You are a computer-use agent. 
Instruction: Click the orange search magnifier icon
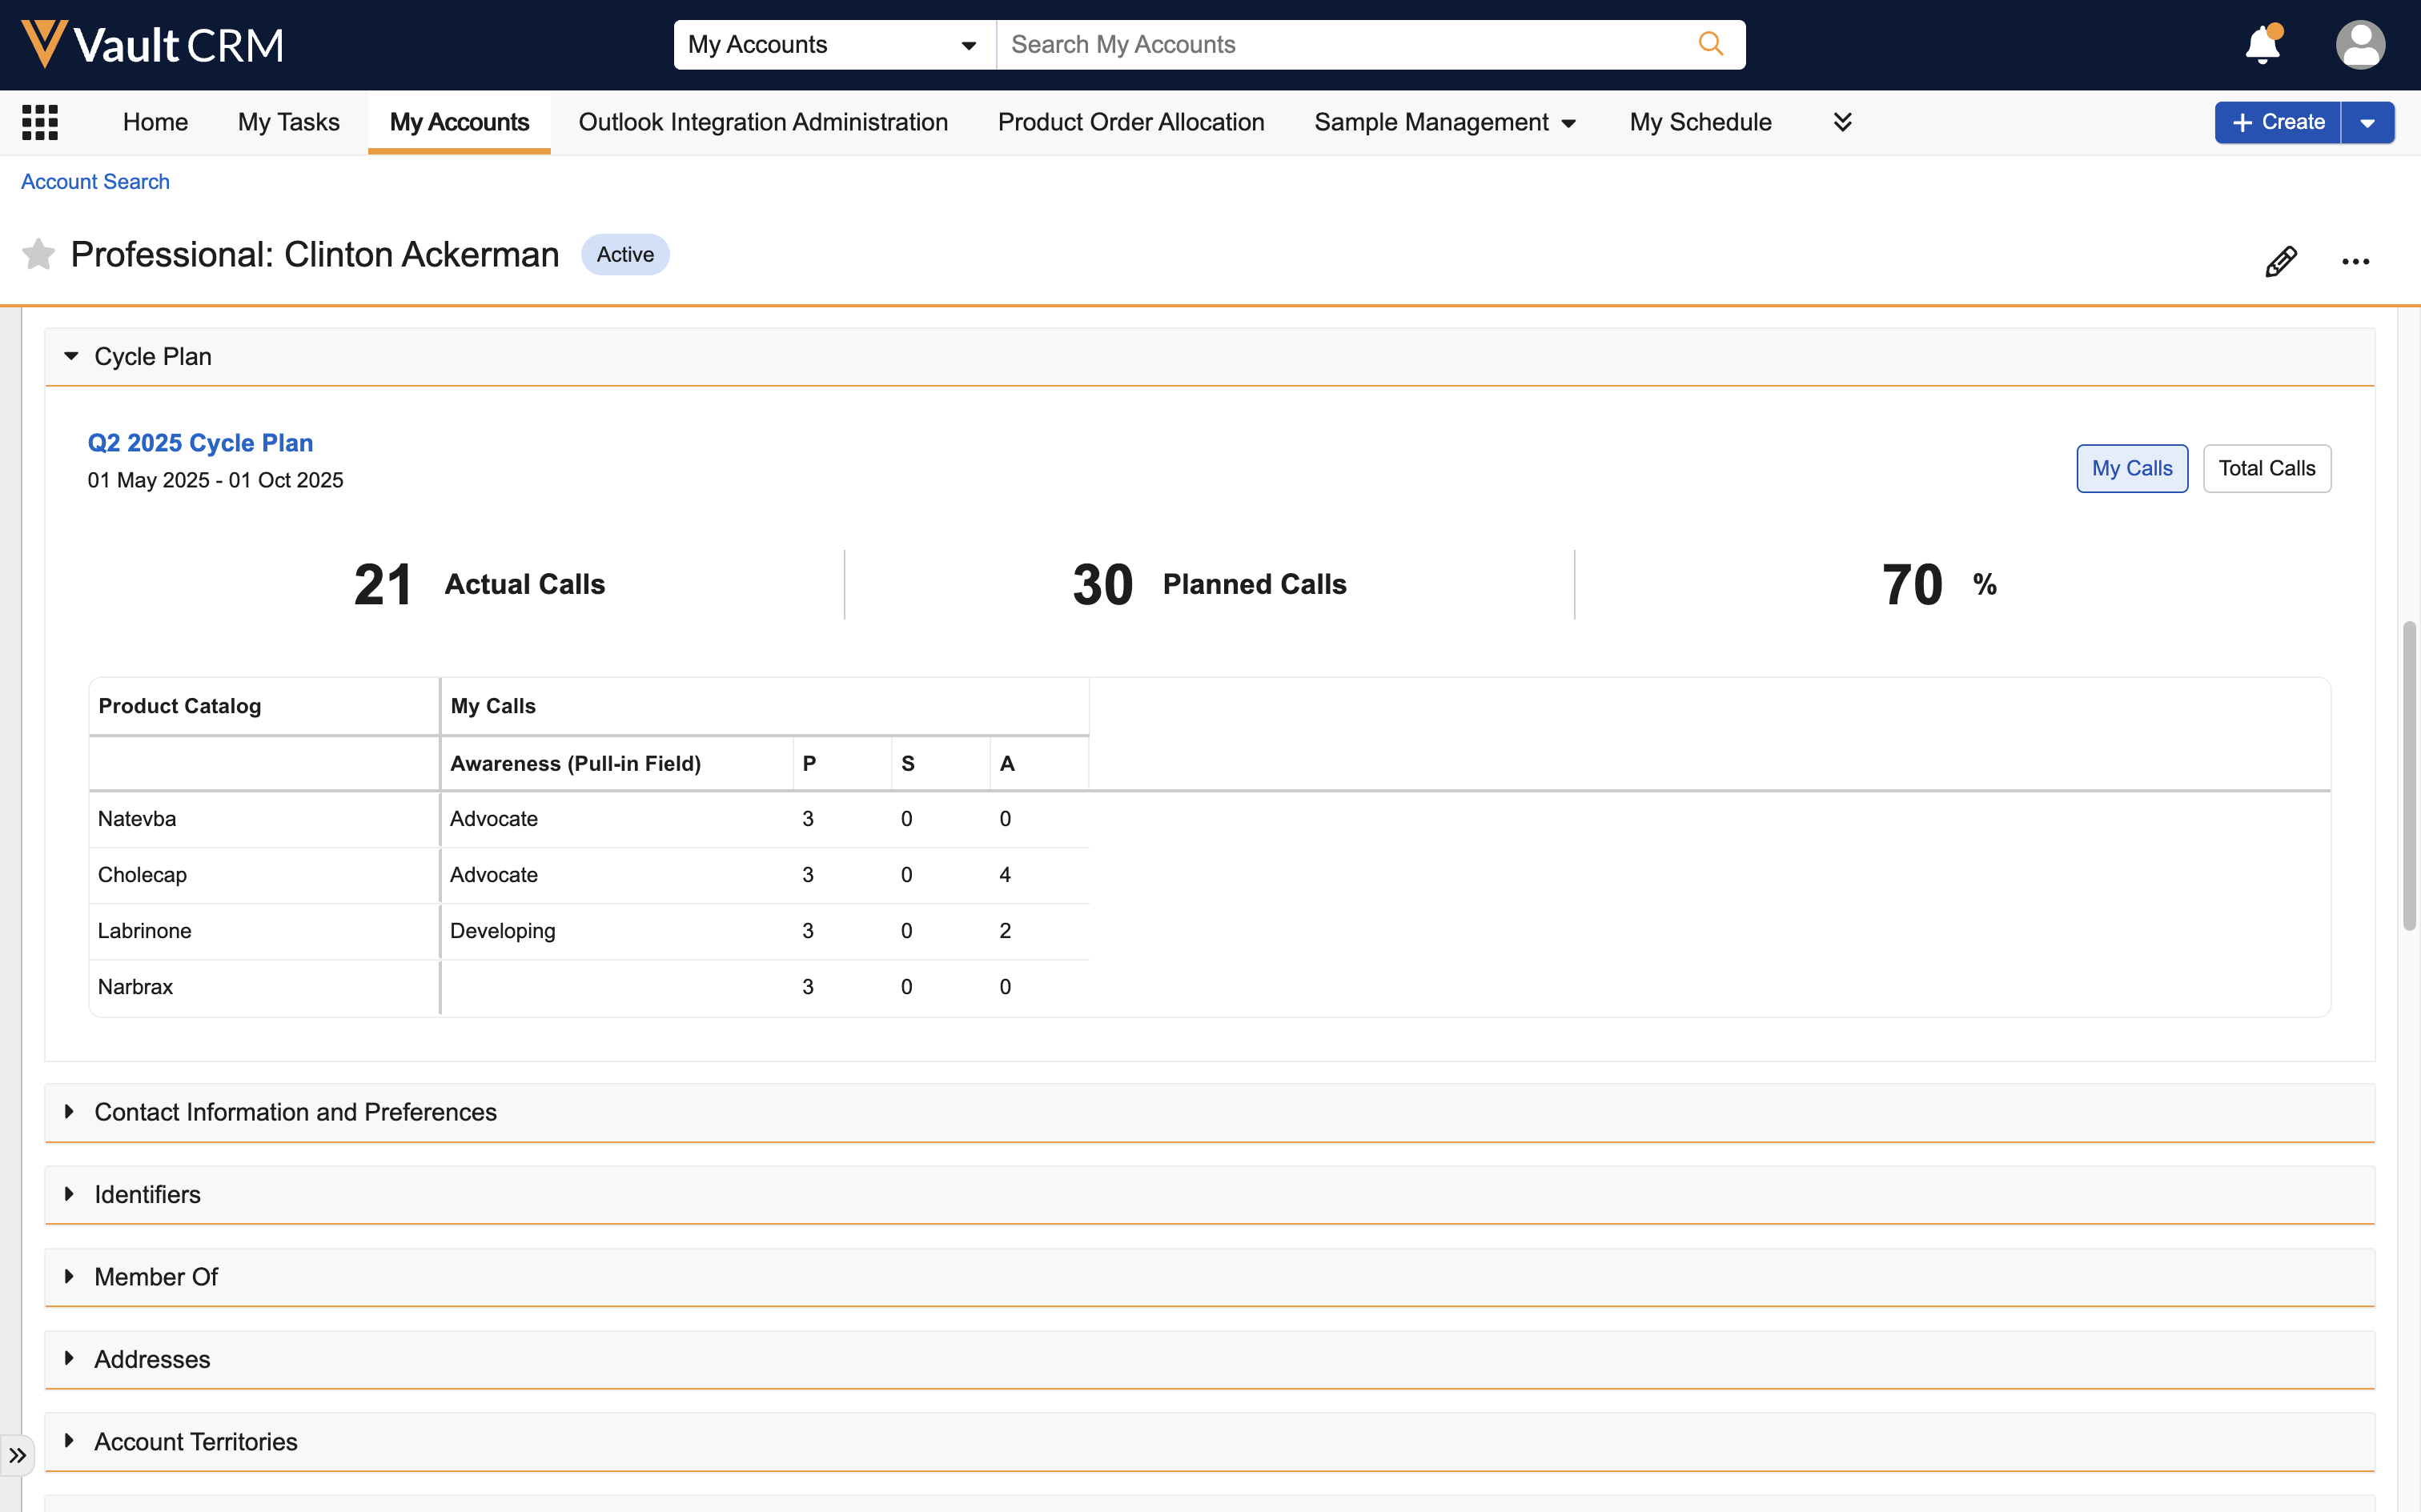click(x=1711, y=44)
